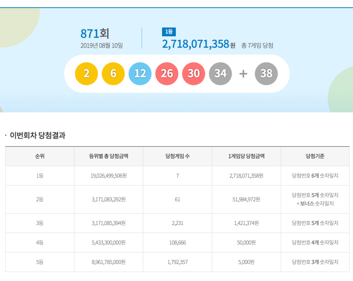Click the per-game amount 5,000원
Screen dimensions: 353x281
coord(246,262)
